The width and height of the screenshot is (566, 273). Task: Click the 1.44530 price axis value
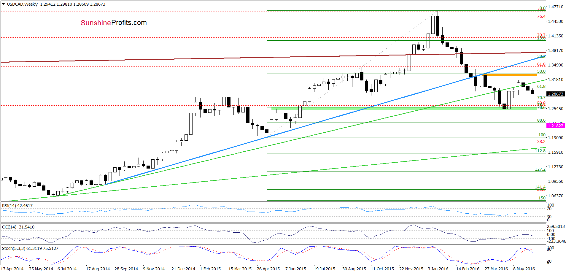(556, 21)
